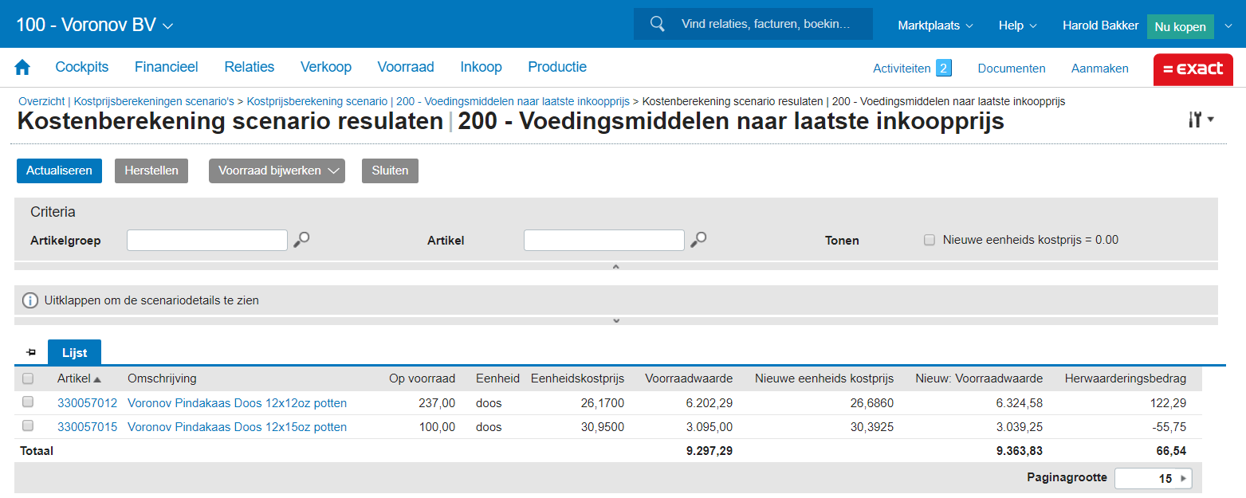The height and width of the screenshot is (498, 1246).
Task: Click the Nu kopen button
Action: click(x=1181, y=26)
